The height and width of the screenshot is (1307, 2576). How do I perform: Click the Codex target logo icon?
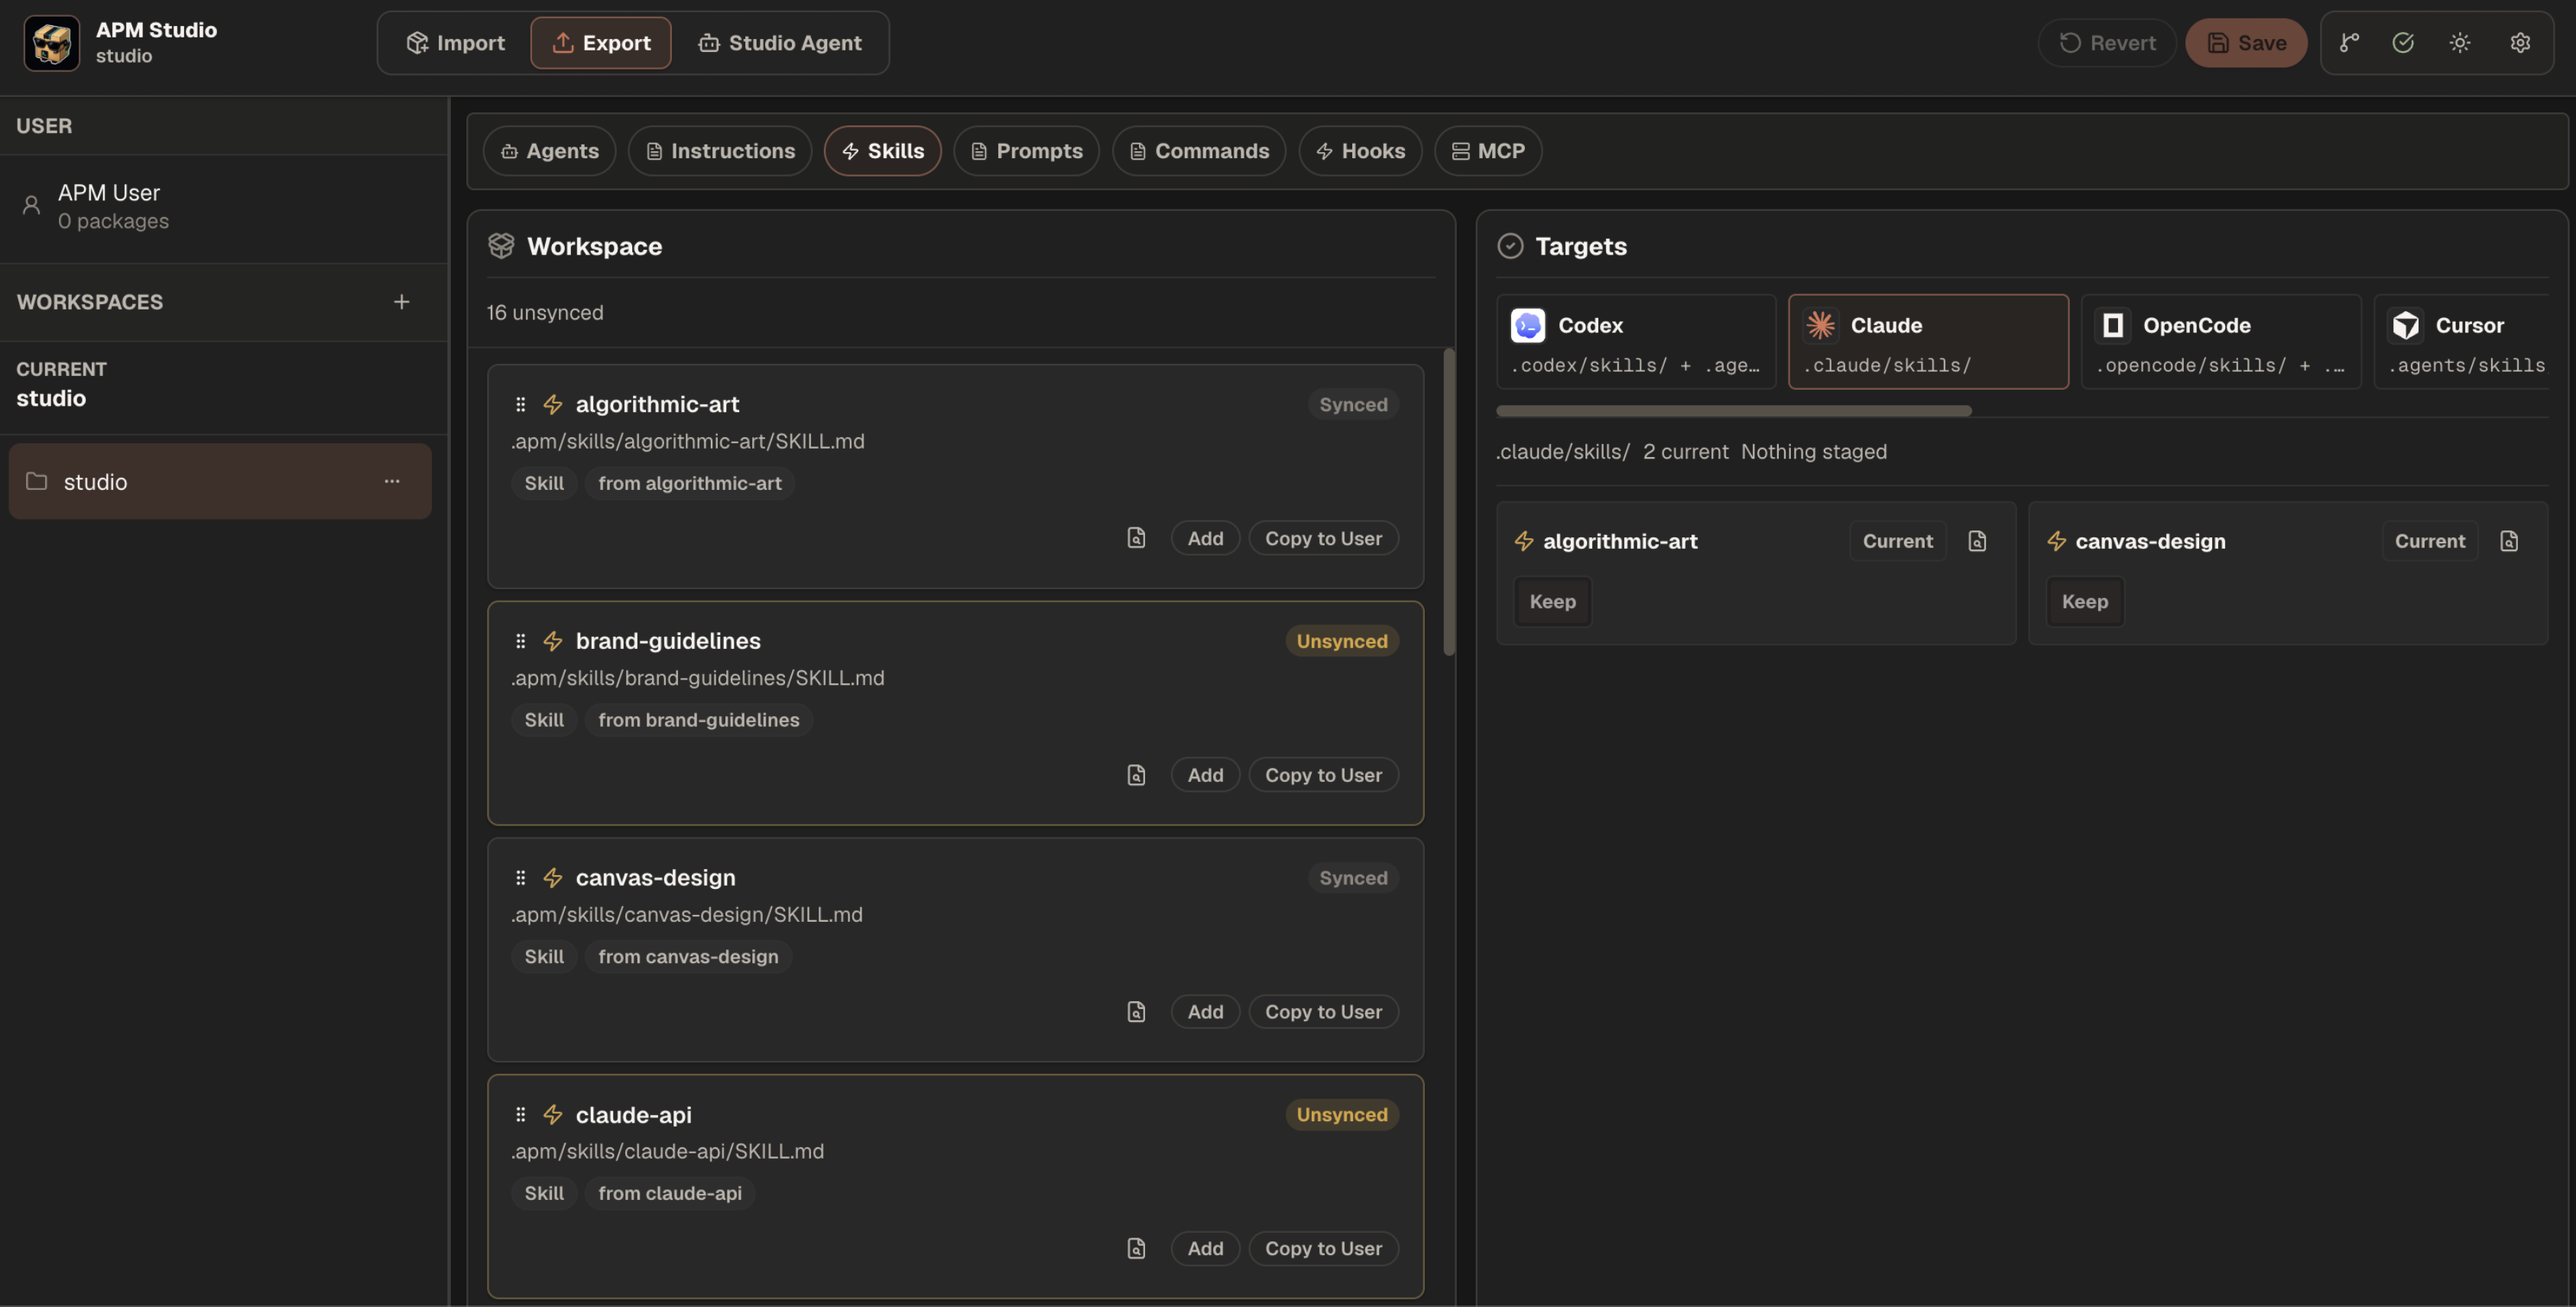coord(1527,325)
